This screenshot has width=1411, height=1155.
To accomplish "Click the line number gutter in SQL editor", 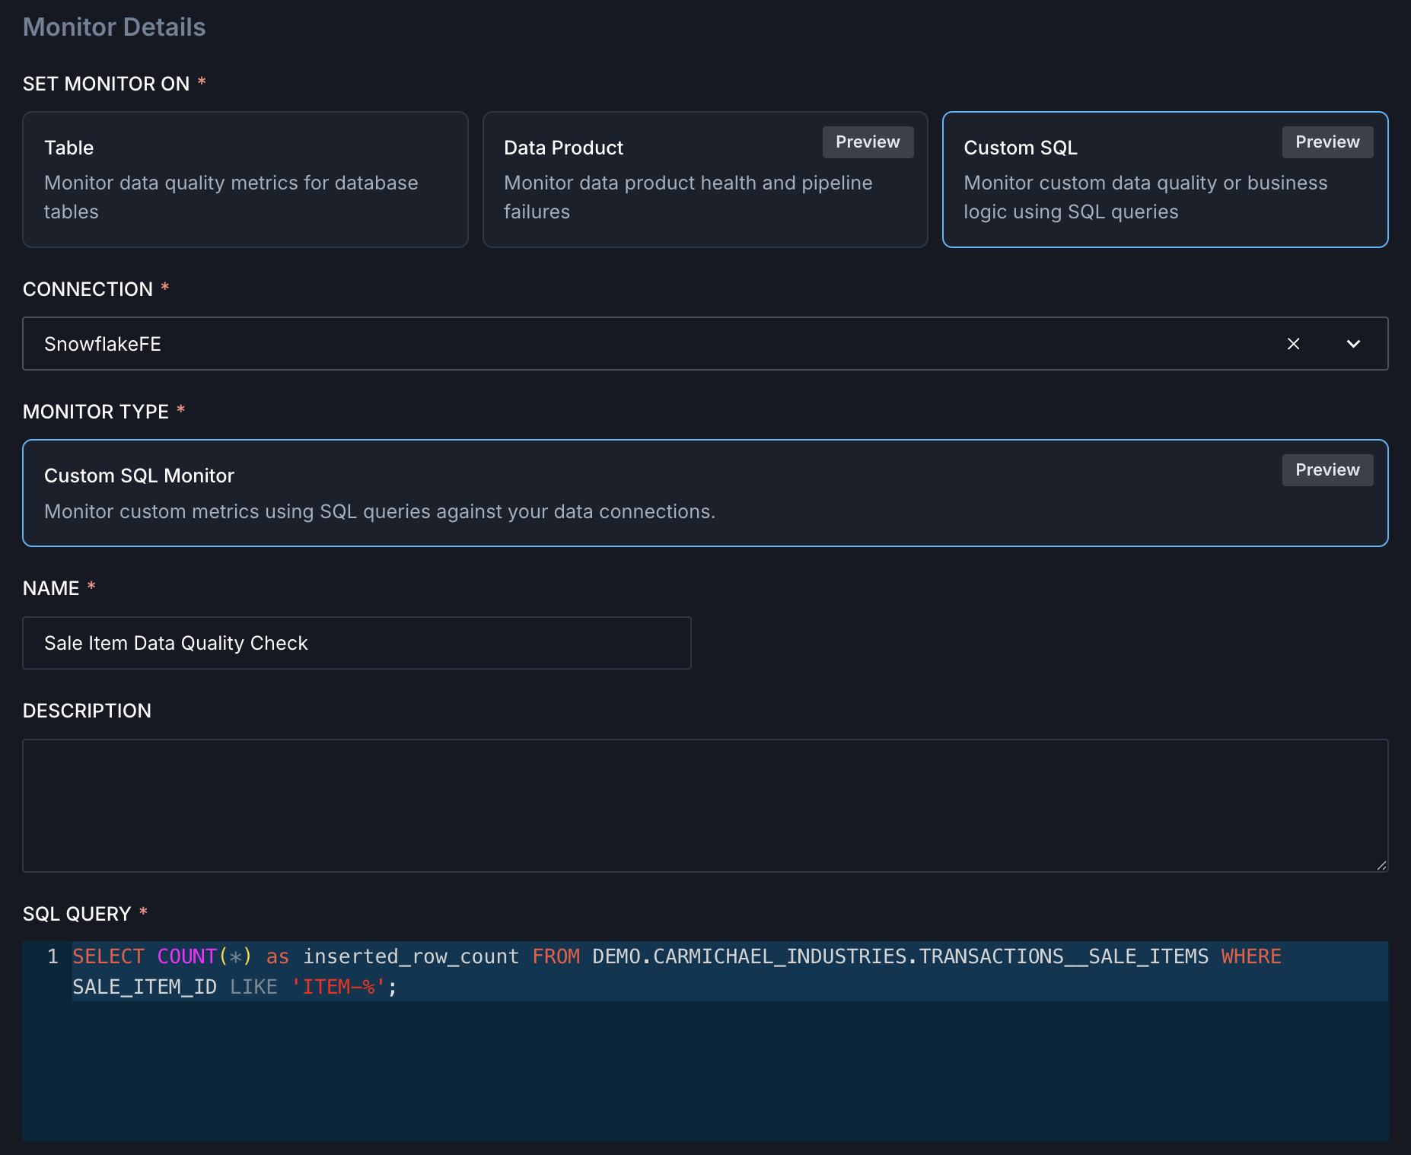I will click(x=52, y=956).
